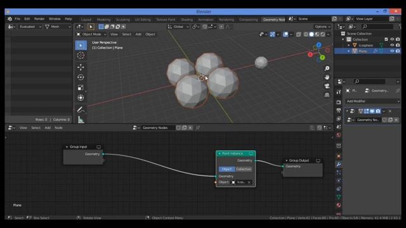Toggle Plane render camera icon in outliner

click(398, 51)
